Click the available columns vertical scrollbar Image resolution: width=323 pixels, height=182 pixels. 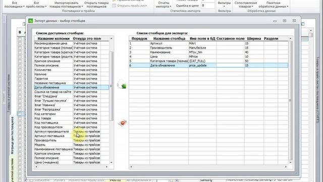111,86
